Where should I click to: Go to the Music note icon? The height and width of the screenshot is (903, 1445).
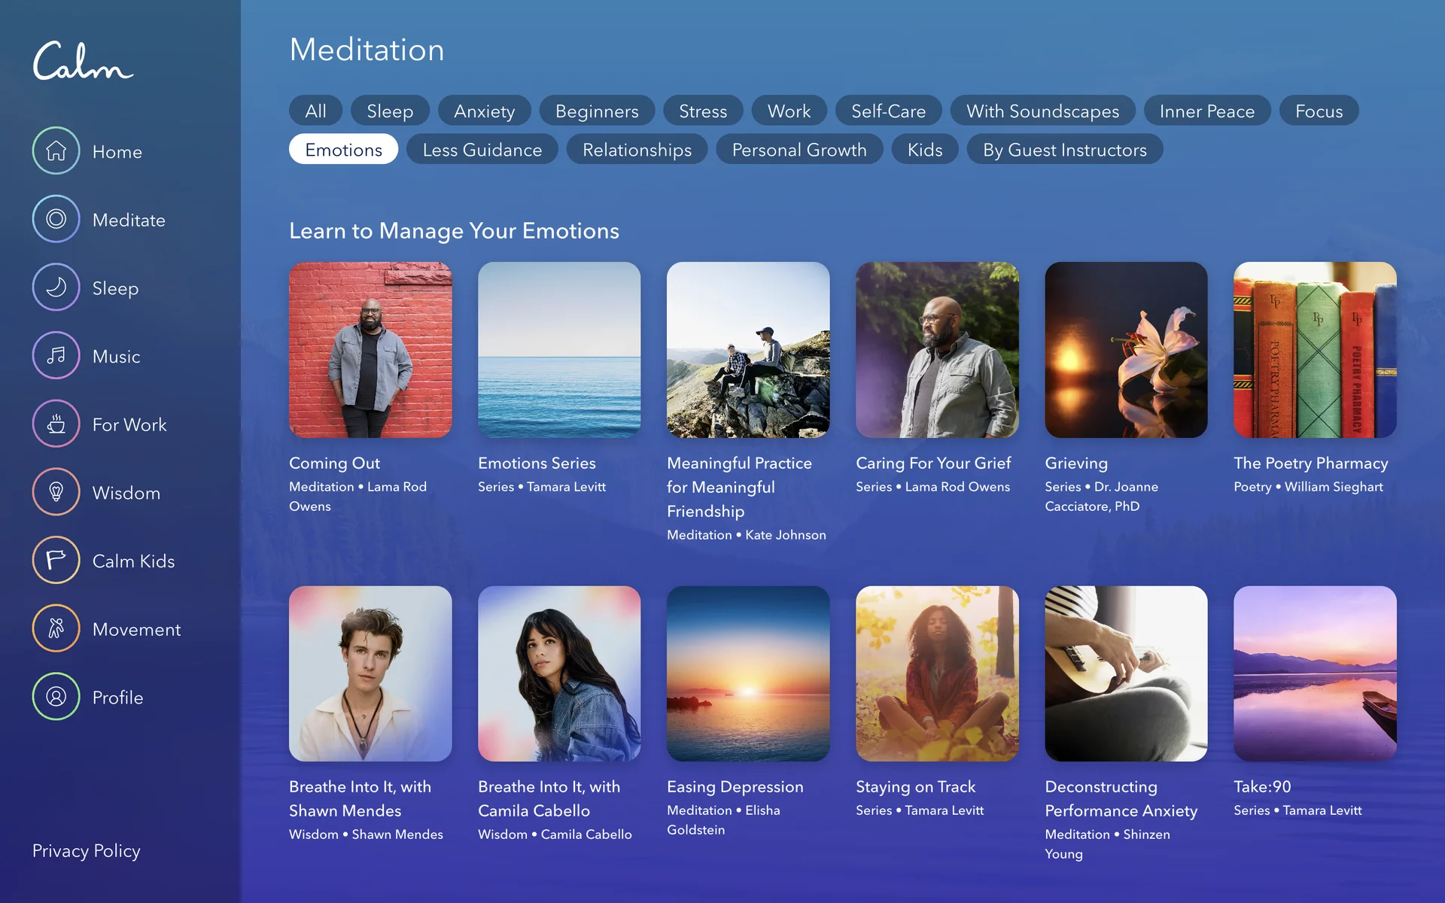click(56, 355)
